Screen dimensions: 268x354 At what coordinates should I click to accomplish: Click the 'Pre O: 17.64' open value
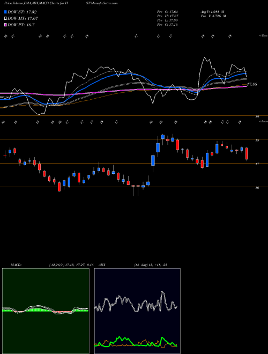[168, 12]
